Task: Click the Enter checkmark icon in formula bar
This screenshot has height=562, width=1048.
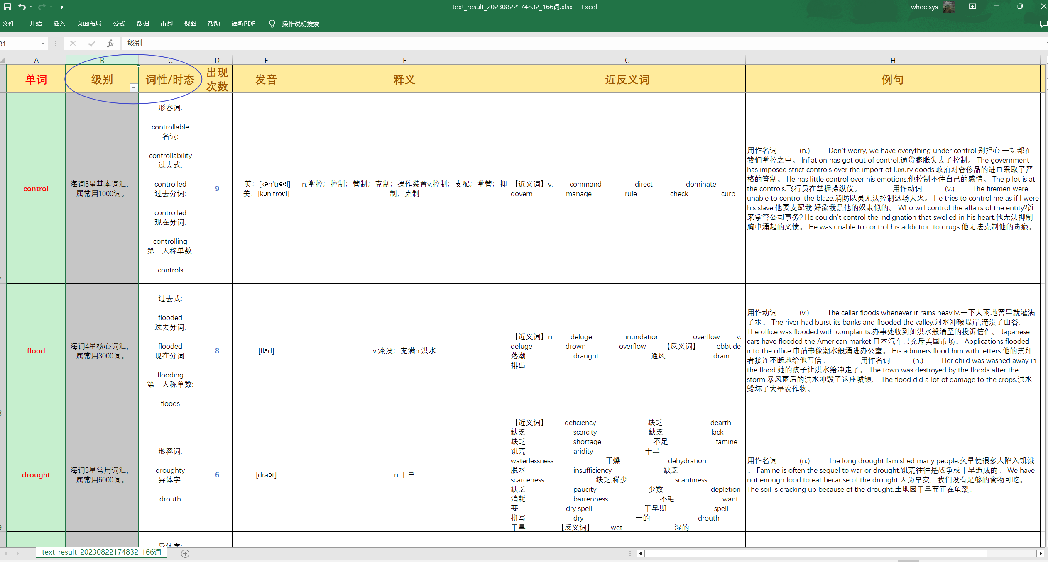Action: tap(92, 43)
